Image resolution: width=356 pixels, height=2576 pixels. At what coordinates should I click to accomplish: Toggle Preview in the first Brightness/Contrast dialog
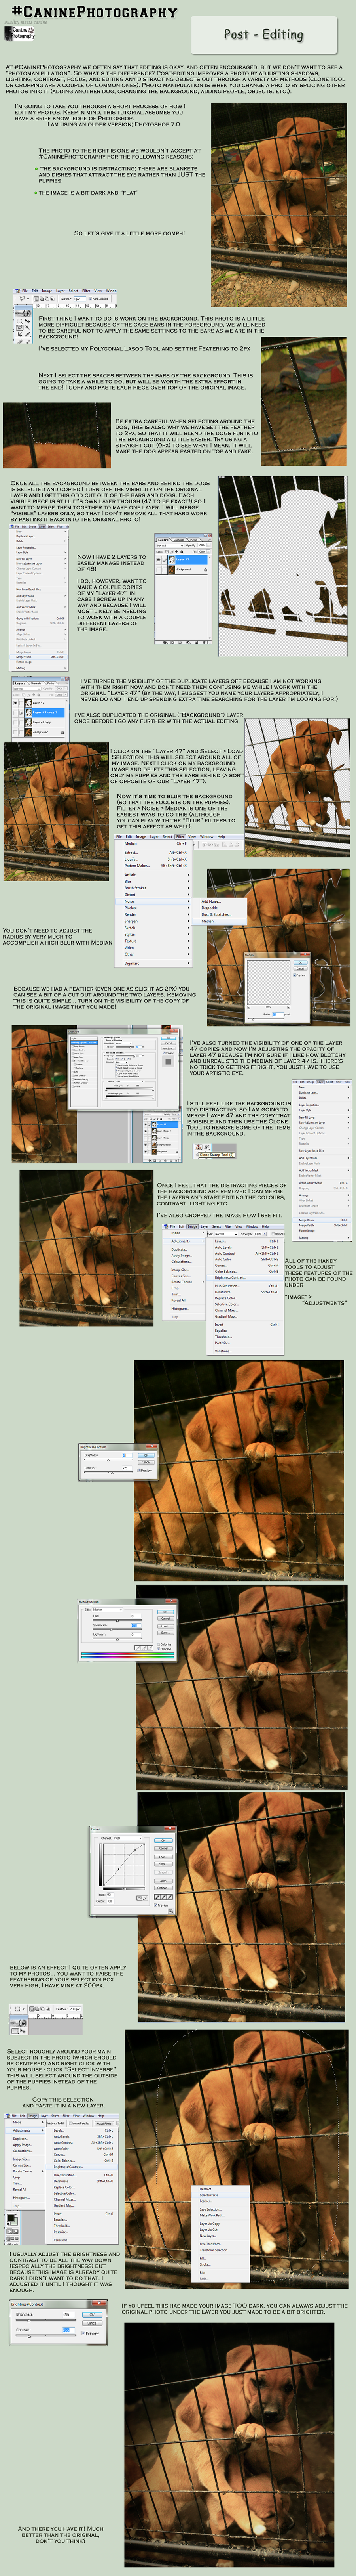pos(138,1470)
